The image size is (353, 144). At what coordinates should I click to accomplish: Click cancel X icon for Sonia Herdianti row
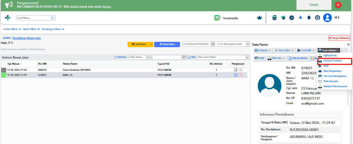pyautogui.click(x=241, y=70)
